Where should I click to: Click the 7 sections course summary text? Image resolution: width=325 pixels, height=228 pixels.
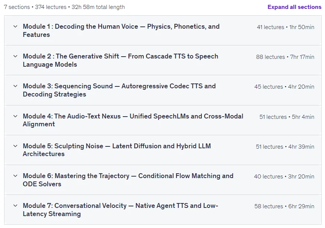pos(64,7)
